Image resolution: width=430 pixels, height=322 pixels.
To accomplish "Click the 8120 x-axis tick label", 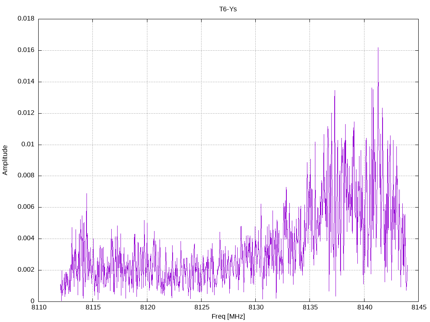I will 147,307.
